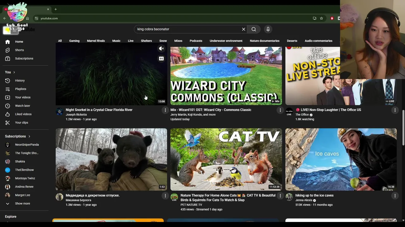The width and height of the screenshot is (405, 227).
Task: Select the Snow filter chip
Action: [x=163, y=41]
